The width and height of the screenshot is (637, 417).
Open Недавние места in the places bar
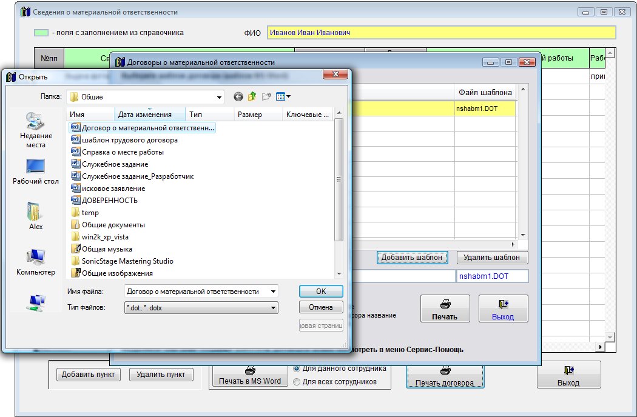click(35, 130)
